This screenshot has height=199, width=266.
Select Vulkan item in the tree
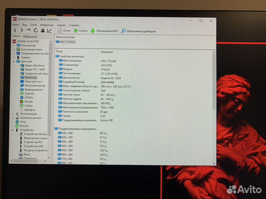pyautogui.click(x=28, y=106)
